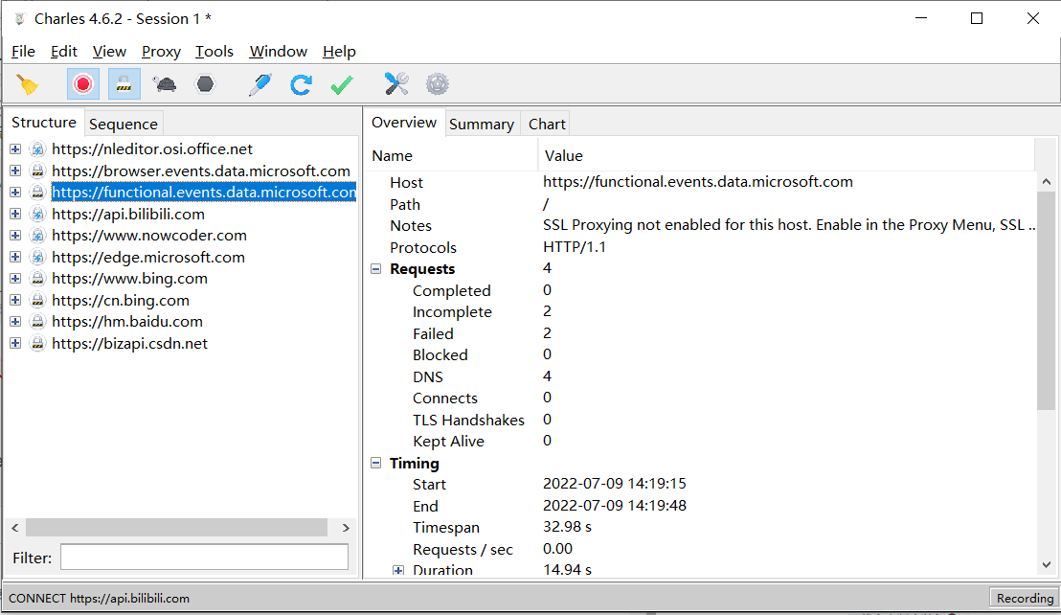
Task: Click Overview panel scrollbar down arrow
Action: point(1046,565)
